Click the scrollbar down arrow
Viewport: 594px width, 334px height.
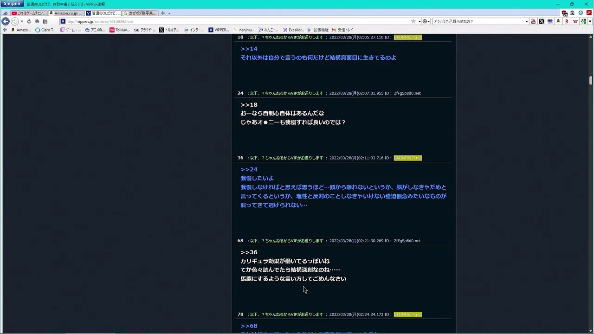click(591, 331)
